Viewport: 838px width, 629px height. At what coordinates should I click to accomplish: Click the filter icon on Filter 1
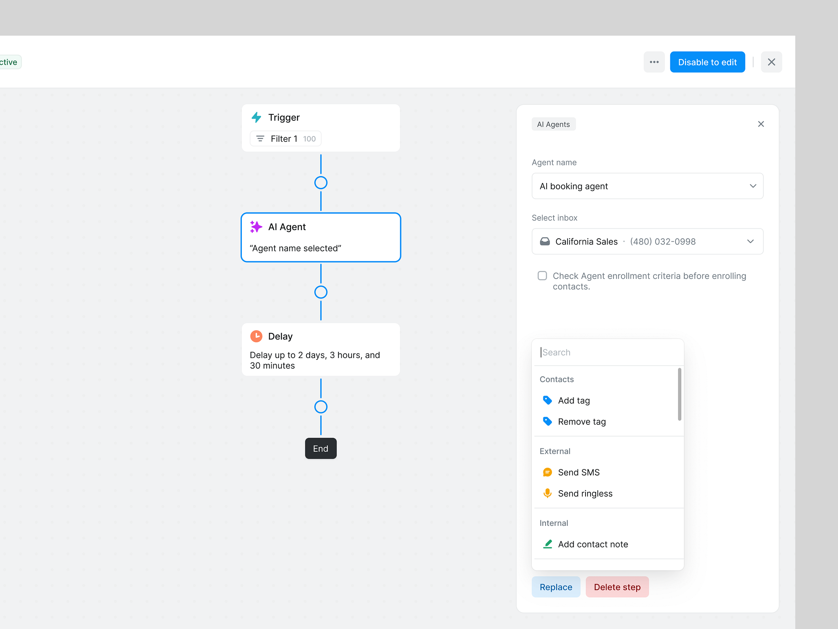click(x=260, y=138)
